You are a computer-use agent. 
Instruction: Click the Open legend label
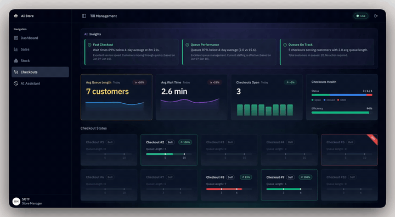pyautogui.click(x=318, y=100)
